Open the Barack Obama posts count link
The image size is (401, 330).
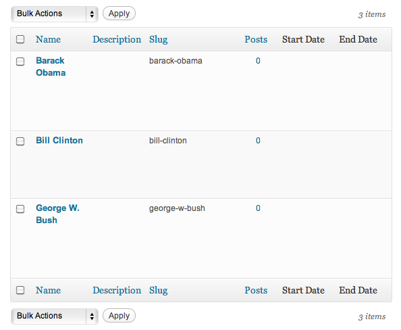point(258,61)
